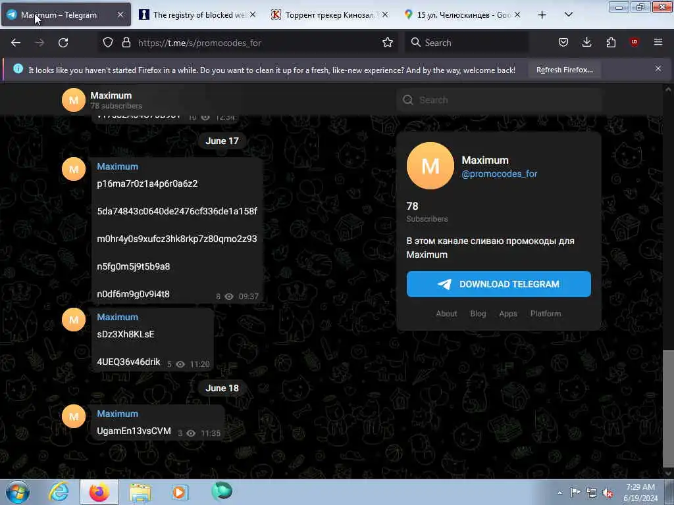Click the code 4UEQ36v46drik
The height and width of the screenshot is (505, 674).
click(x=128, y=362)
